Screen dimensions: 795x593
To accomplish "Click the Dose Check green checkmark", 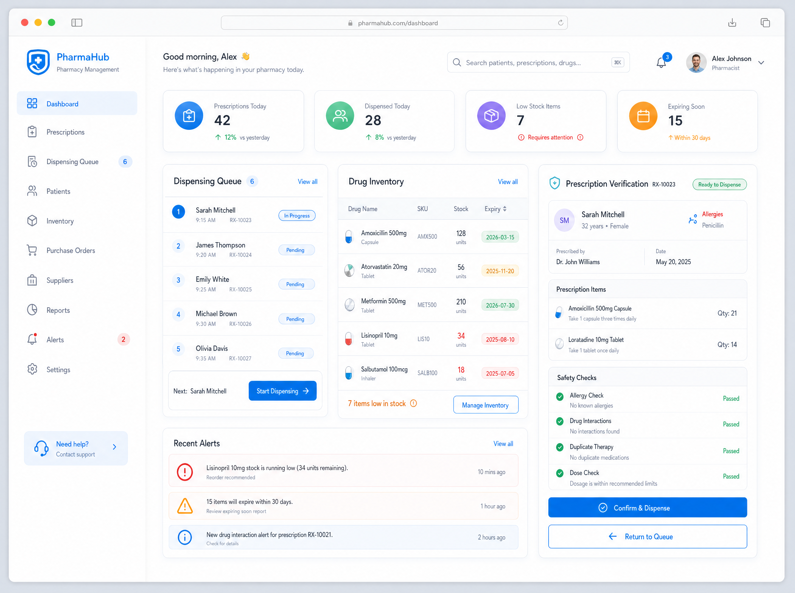I will click(560, 473).
